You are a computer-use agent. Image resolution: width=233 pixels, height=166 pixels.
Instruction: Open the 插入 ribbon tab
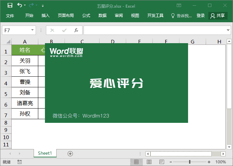46,16
